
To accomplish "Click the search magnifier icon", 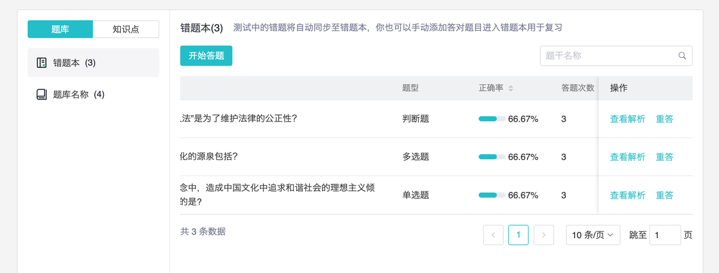I will click(x=682, y=56).
